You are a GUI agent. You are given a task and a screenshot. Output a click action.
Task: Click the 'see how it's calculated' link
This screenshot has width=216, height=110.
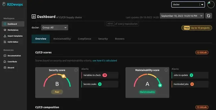(105, 61)
